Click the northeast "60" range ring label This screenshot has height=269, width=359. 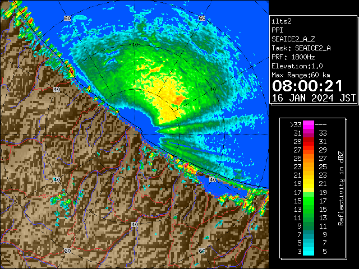202,18
